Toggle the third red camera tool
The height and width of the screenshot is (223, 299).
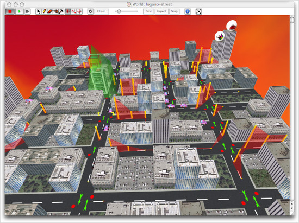click(79, 11)
